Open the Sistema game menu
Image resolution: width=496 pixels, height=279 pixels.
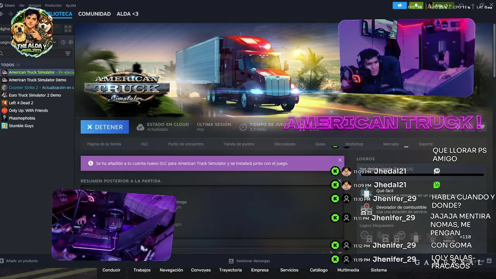[x=379, y=270]
